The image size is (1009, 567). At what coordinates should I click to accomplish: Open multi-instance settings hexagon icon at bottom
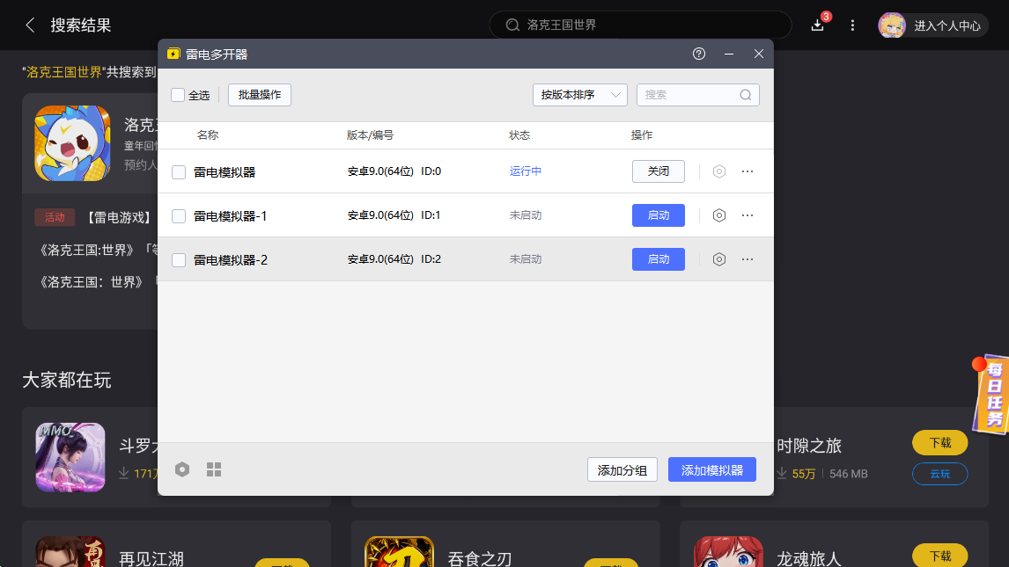tap(183, 469)
